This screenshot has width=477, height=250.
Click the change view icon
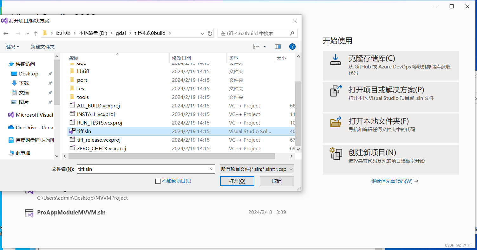coord(256,47)
